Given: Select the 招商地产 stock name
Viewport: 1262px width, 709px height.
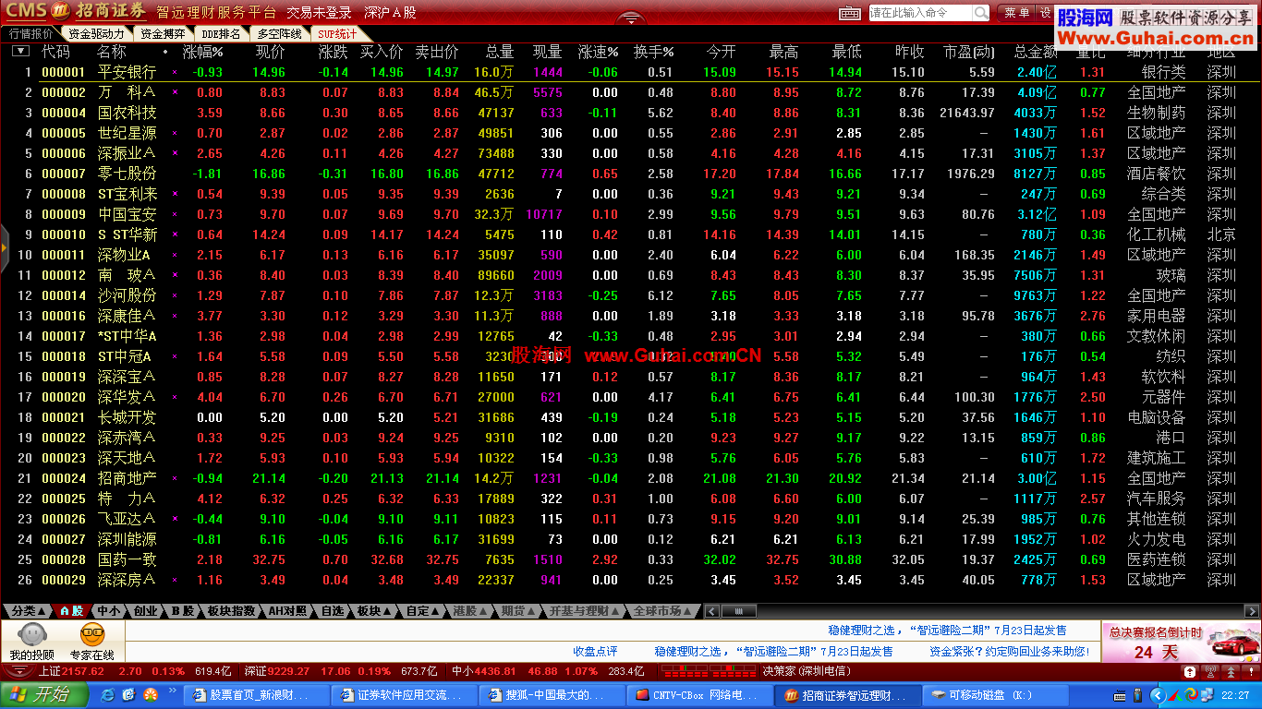Looking at the screenshot, I should tap(127, 478).
